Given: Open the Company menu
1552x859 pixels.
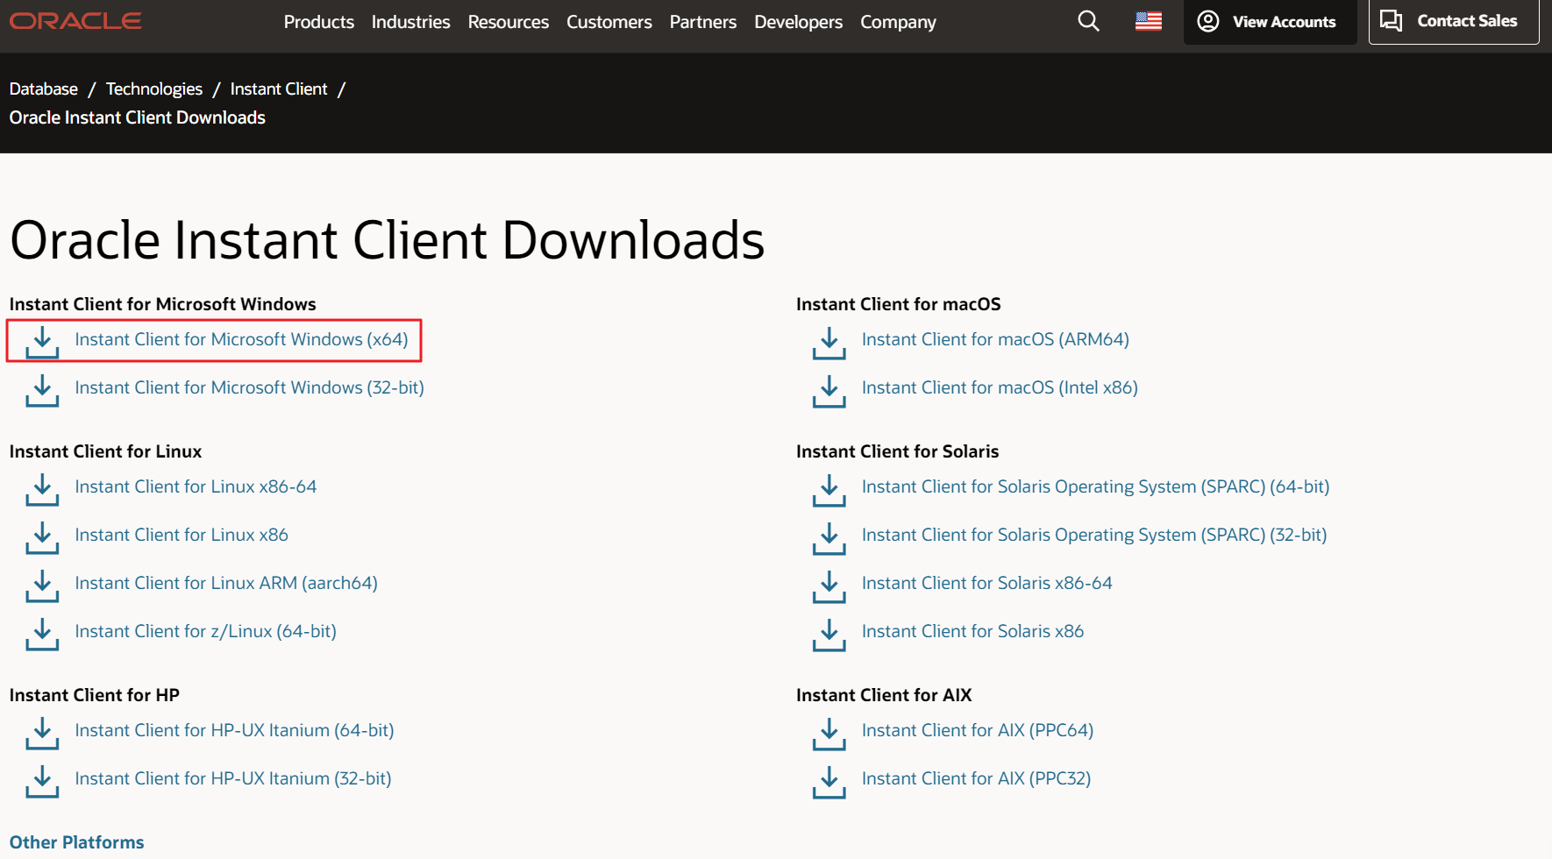Looking at the screenshot, I should click(x=898, y=22).
